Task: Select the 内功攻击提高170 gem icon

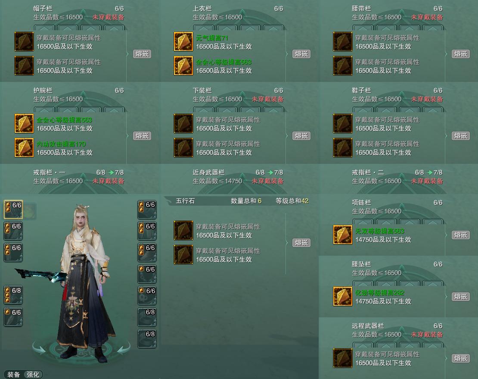Action: pyautogui.click(x=24, y=147)
